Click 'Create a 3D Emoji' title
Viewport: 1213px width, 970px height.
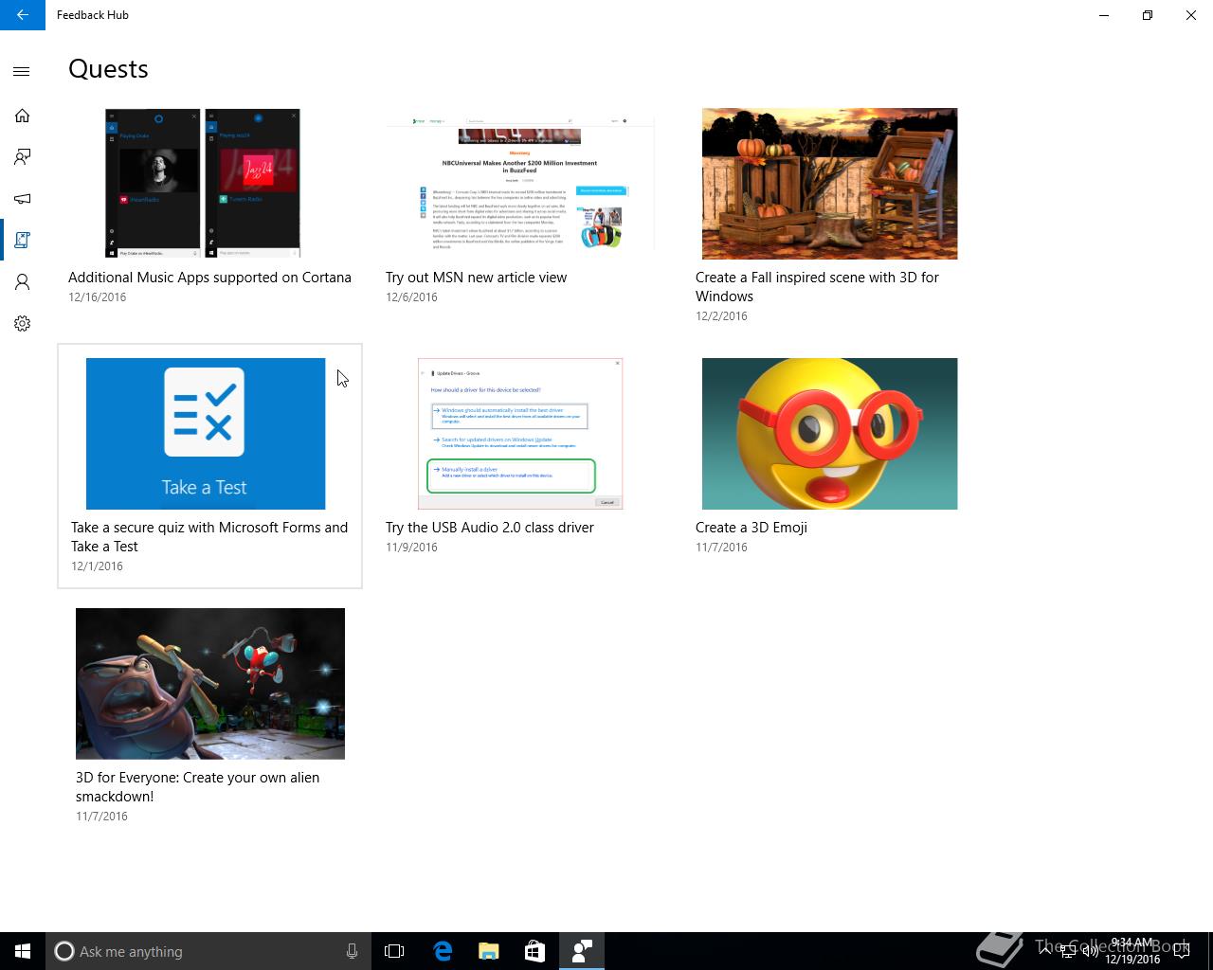point(751,528)
